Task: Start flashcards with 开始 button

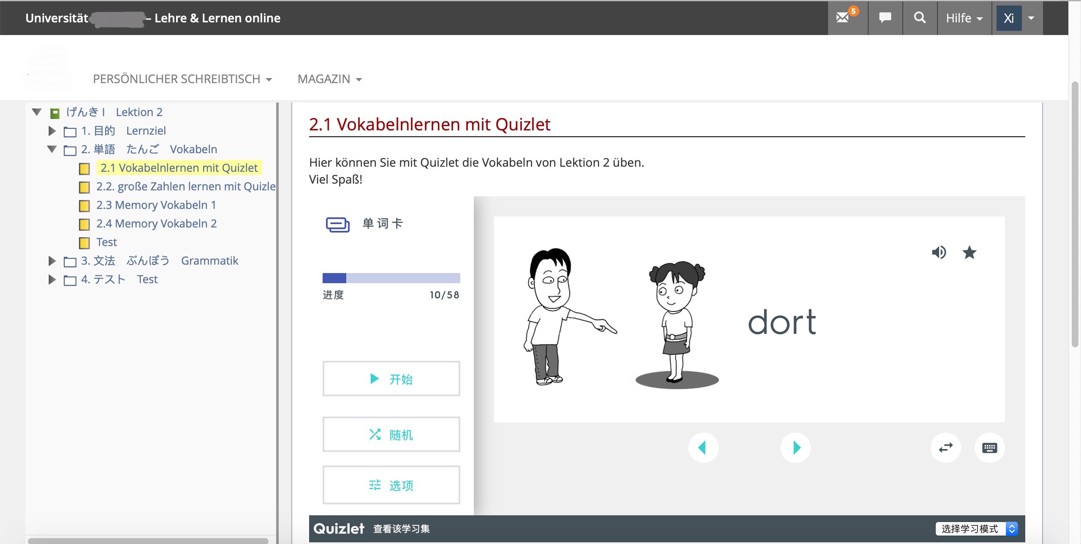Action: pos(391,379)
